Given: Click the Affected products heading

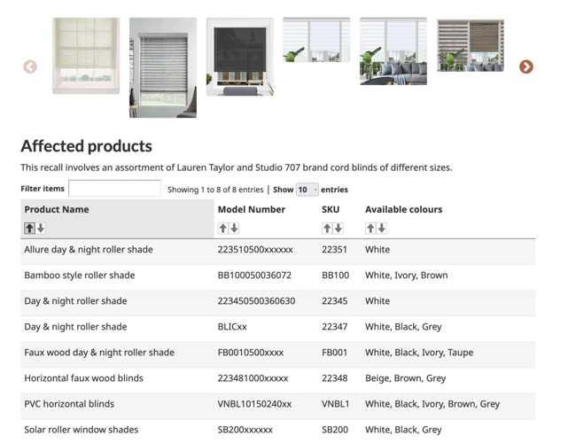Looking at the screenshot, I should [86, 146].
